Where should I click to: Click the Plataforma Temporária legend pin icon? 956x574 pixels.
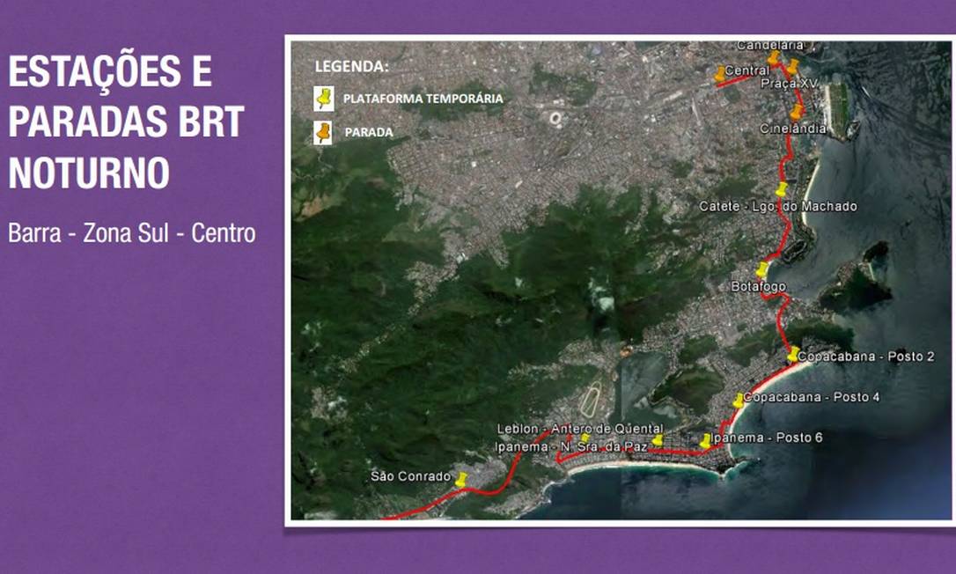(324, 98)
